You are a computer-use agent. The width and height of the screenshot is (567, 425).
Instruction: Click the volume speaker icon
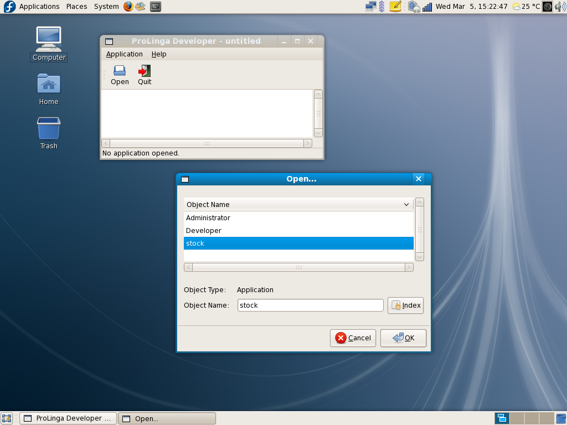point(560,7)
